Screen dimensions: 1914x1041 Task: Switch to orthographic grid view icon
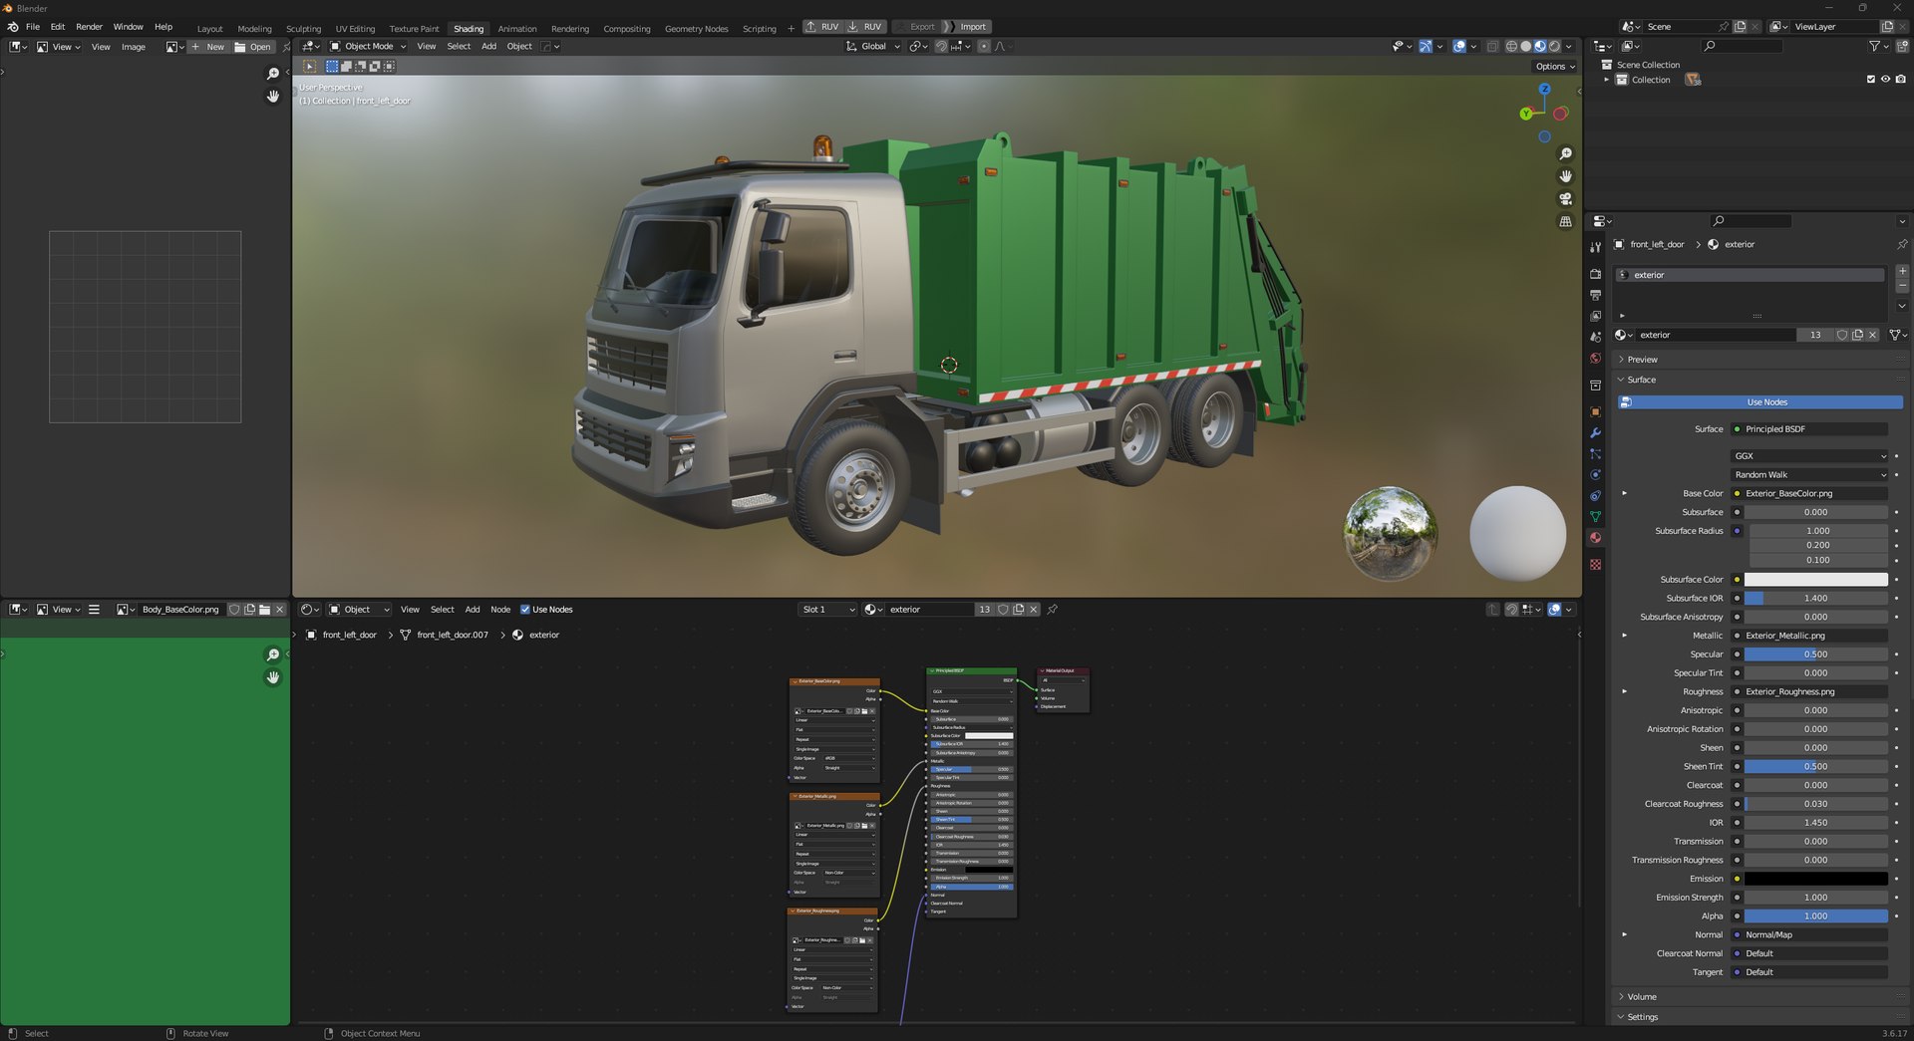point(1565,221)
